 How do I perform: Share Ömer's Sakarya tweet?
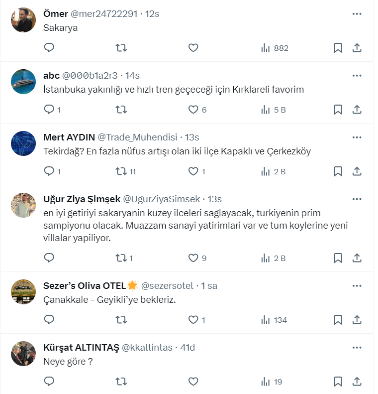pos(357,48)
